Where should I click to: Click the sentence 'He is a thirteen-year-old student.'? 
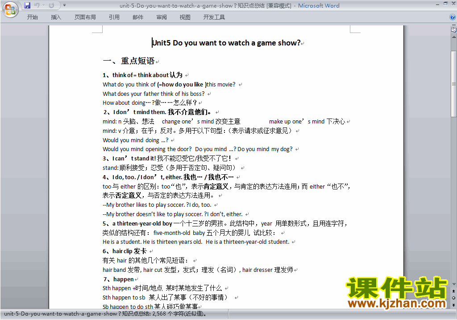click(x=247, y=242)
